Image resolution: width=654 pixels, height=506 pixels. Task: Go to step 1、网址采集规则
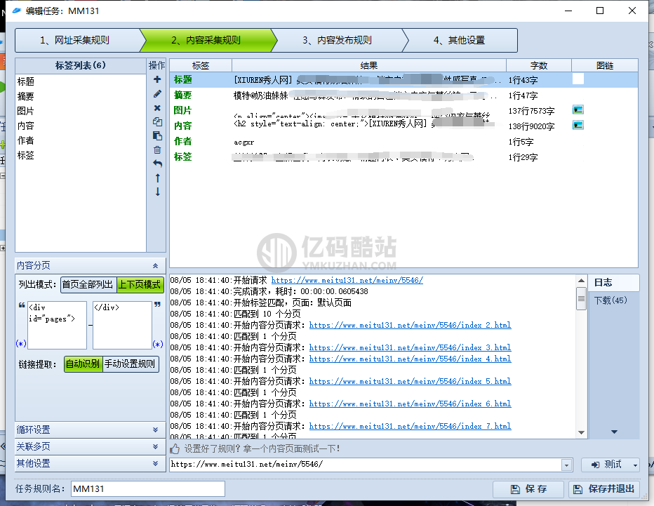(78, 40)
